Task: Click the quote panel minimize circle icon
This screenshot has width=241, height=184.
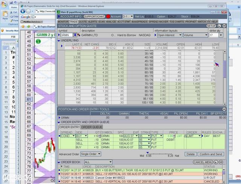Action: coord(224,26)
